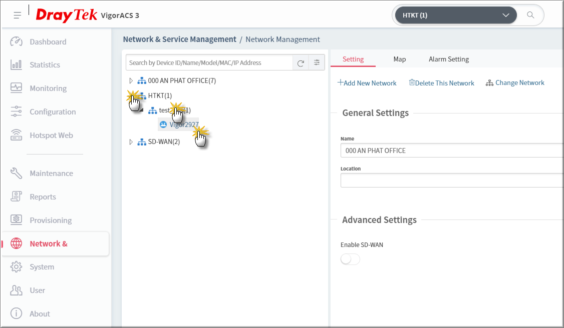
Task: Open Statistics in the sidebar
Action: click(45, 65)
